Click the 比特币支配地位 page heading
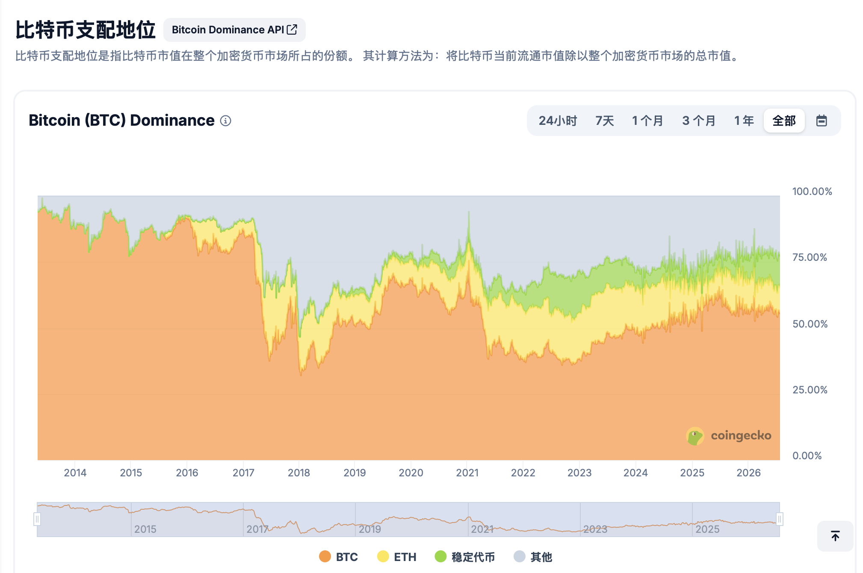Viewport: 863px width, 573px height. (x=86, y=30)
